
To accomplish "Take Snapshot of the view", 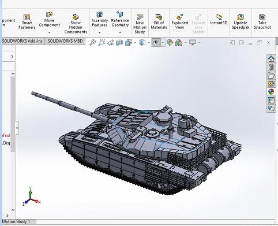I will pyautogui.click(x=262, y=21).
